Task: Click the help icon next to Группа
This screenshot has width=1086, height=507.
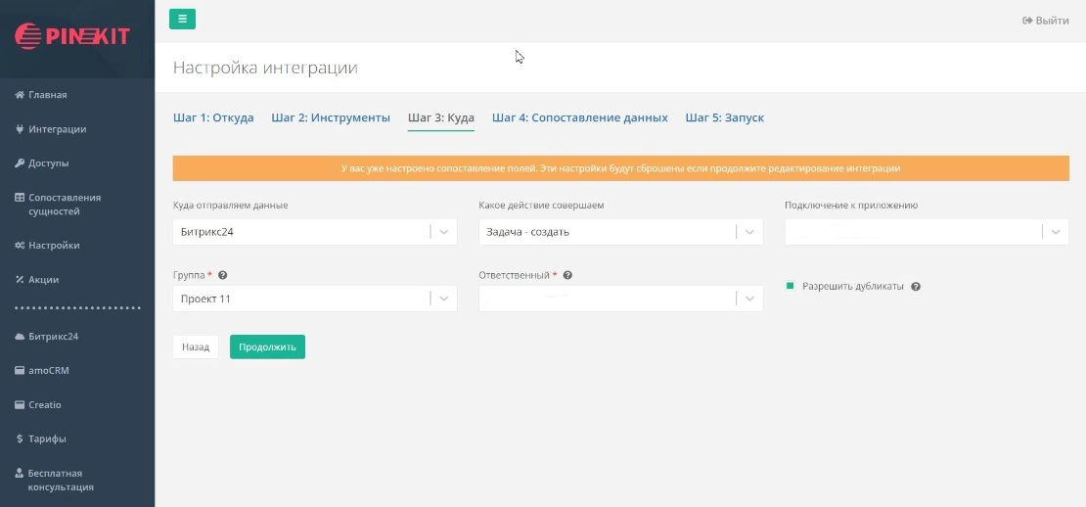Action: point(223,276)
